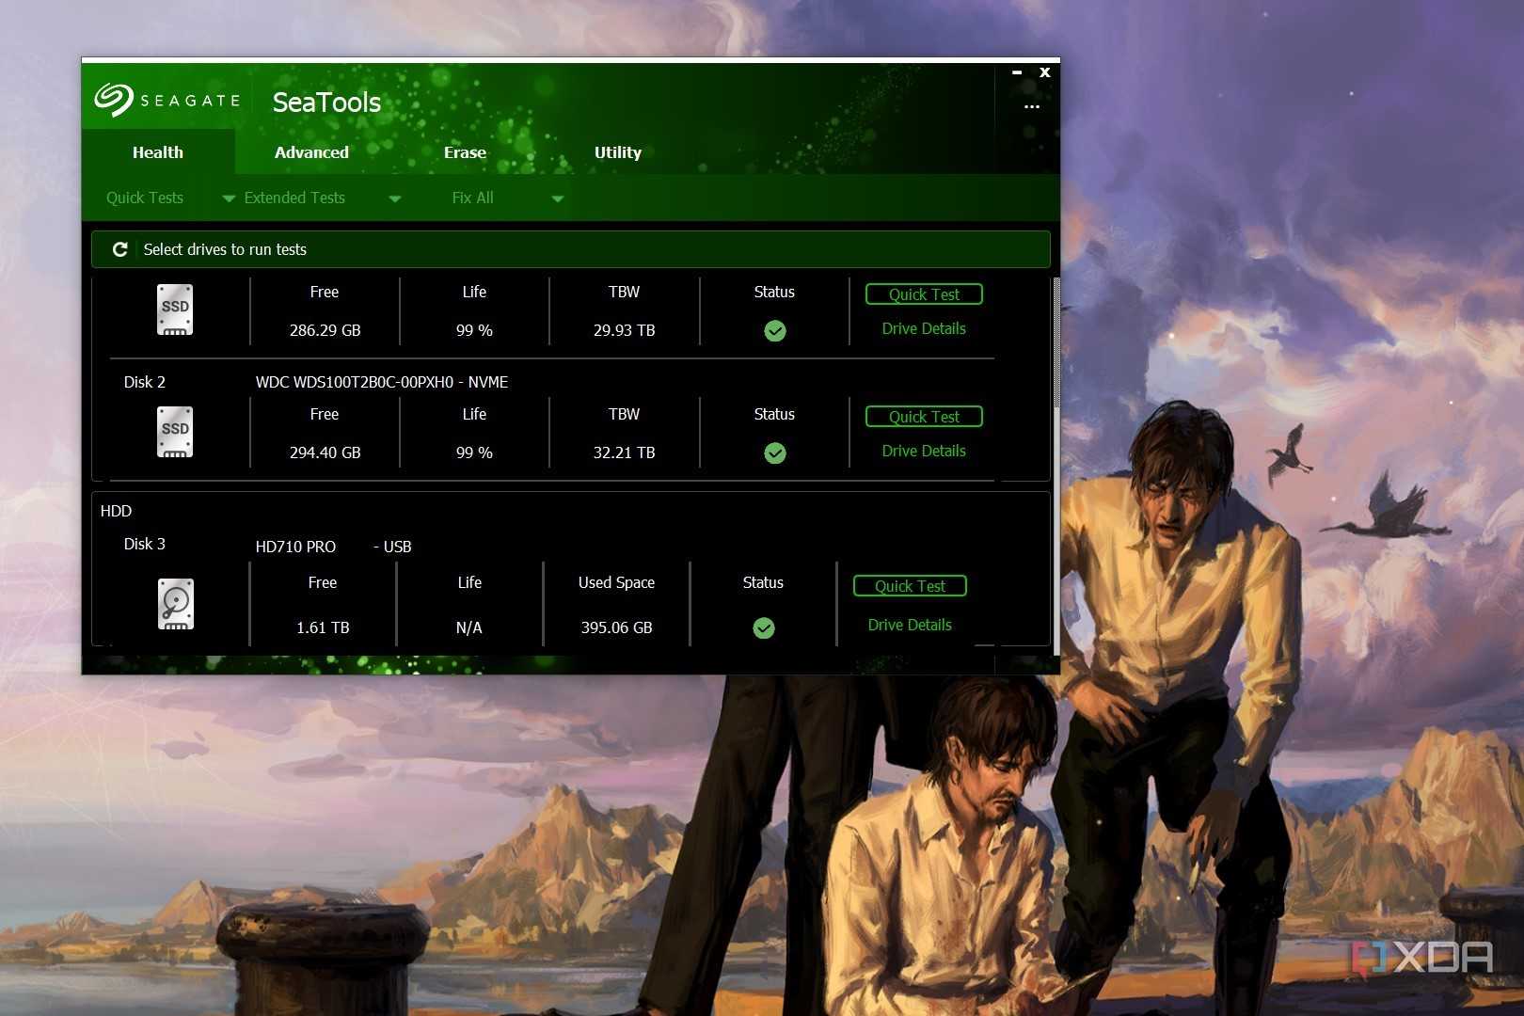The width and height of the screenshot is (1524, 1016).
Task: Click the SeaTools title text
Action: [x=326, y=102]
